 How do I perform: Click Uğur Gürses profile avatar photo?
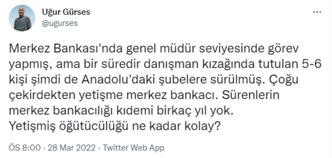coord(22,18)
